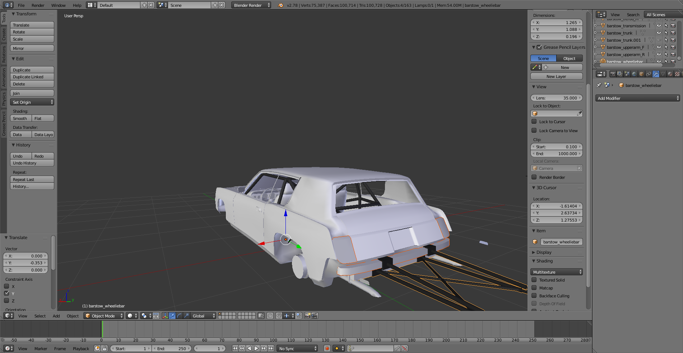The height and width of the screenshot is (353, 683).
Task: Open the World properties tab (globe icon)
Action: pos(634,74)
